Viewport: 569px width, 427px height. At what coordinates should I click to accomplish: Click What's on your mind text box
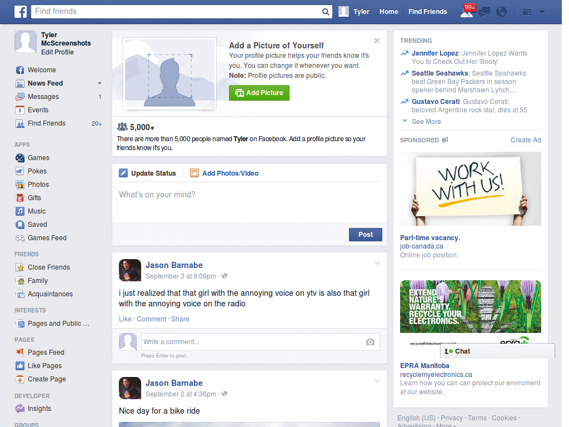(249, 203)
